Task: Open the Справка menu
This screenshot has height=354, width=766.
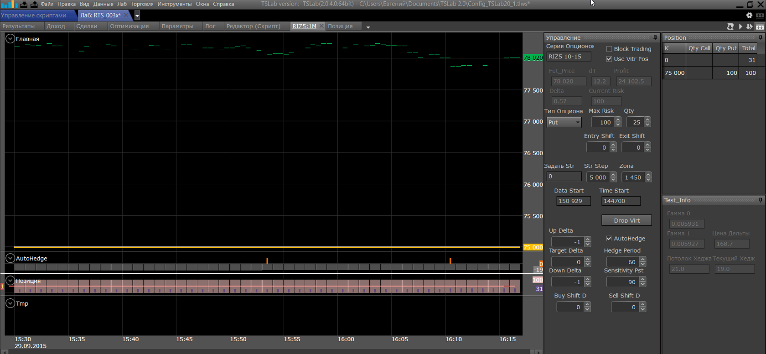Action: pyautogui.click(x=223, y=4)
